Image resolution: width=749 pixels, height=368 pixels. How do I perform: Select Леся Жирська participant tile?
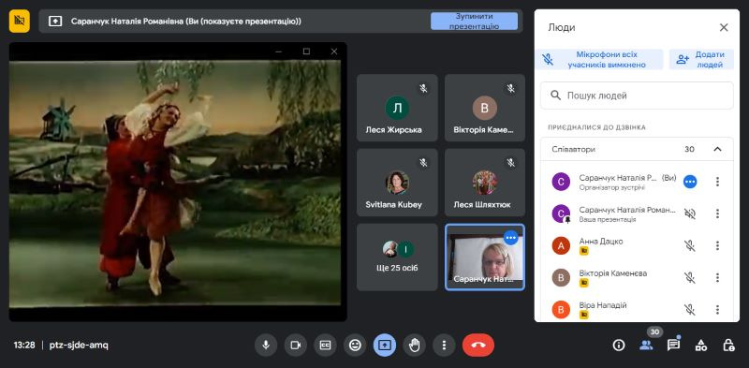point(397,108)
